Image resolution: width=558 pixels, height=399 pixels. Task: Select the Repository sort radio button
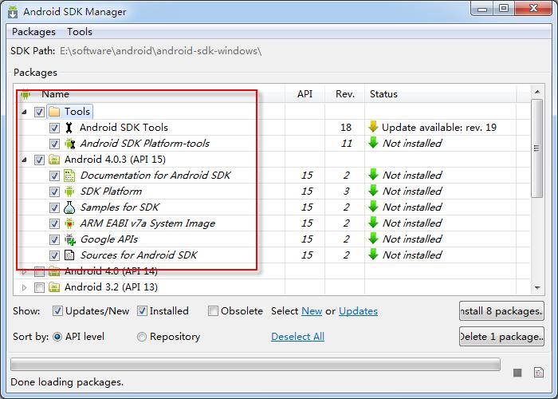coord(142,337)
